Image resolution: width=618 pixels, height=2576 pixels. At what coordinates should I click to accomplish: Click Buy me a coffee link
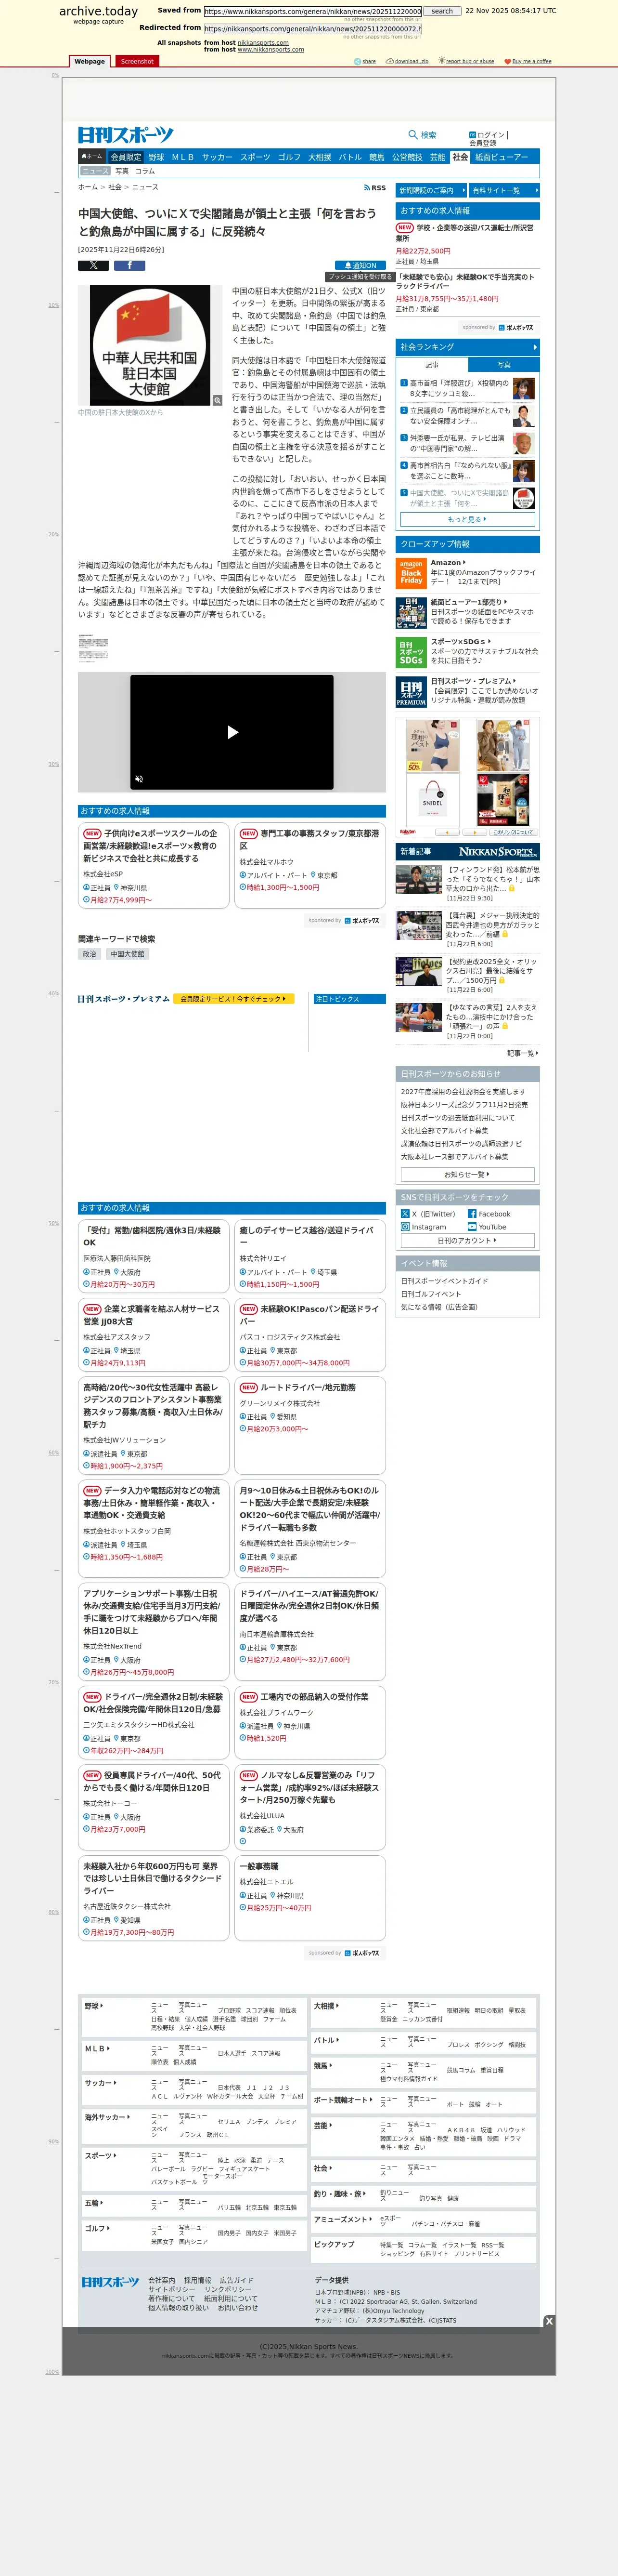click(x=528, y=62)
